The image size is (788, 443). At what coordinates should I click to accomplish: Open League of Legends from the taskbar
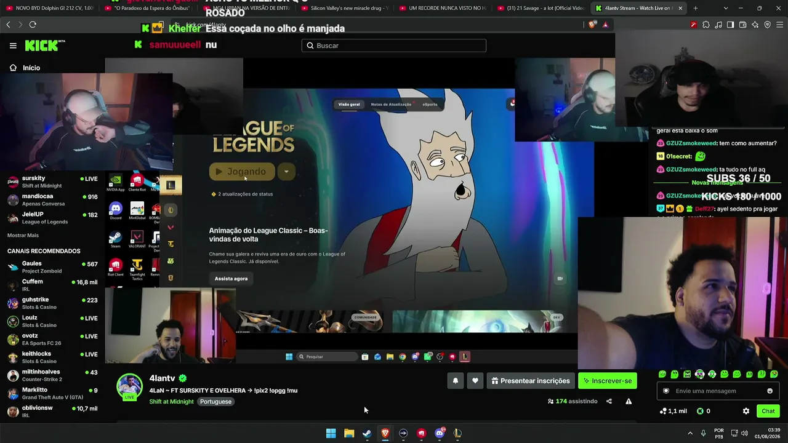tap(457, 433)
